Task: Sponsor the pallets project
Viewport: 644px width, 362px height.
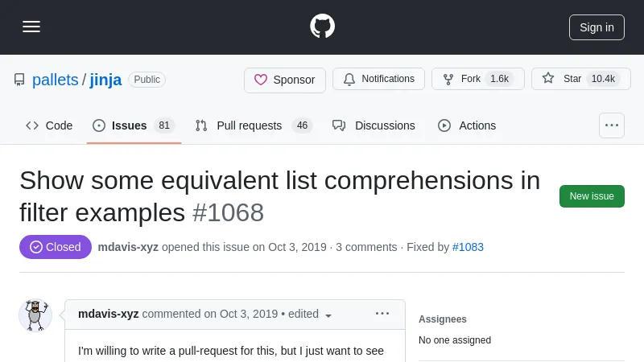Action: 285,80
